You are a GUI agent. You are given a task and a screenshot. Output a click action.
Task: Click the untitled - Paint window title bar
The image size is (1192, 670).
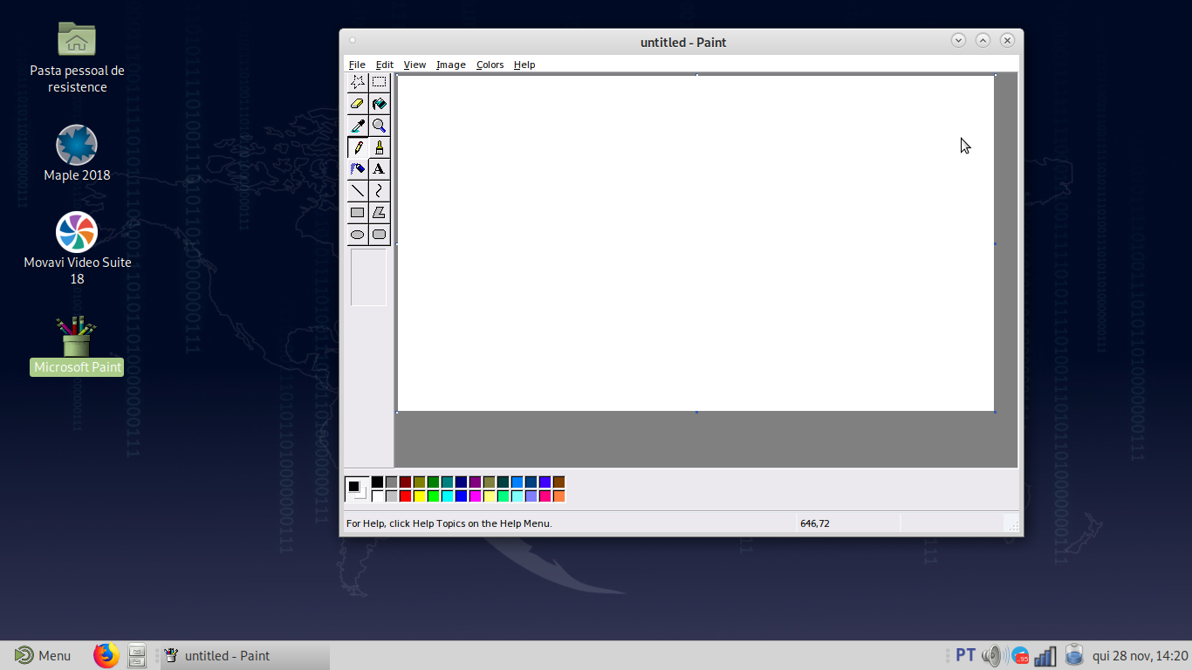683,42
